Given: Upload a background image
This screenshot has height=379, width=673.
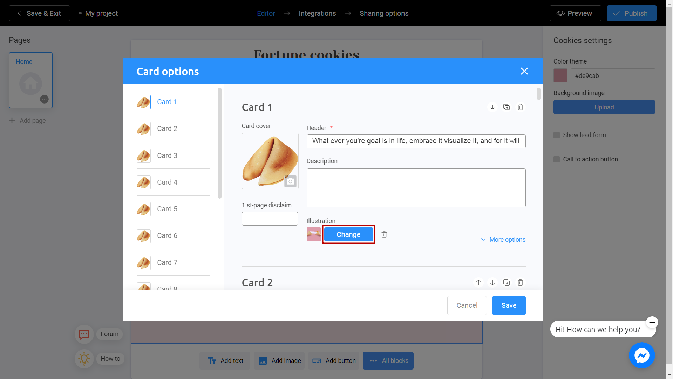Looking at the screenshot, I should 604,107.
